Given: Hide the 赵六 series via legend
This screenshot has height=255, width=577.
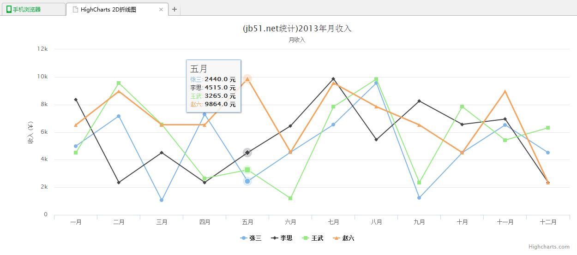Looking at the screenshot, I should click(x=344, y=238).
